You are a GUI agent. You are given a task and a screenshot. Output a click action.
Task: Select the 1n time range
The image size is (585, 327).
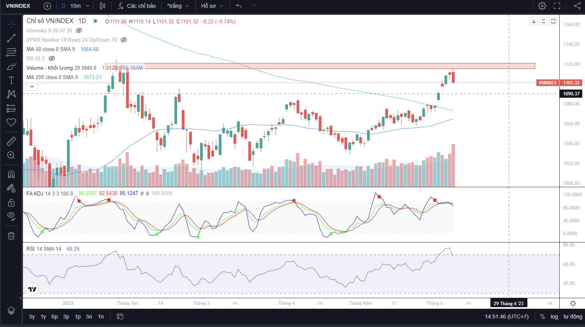(x=101, y=316)
